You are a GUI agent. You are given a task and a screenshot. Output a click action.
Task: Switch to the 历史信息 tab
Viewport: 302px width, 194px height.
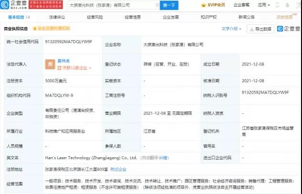284,17
